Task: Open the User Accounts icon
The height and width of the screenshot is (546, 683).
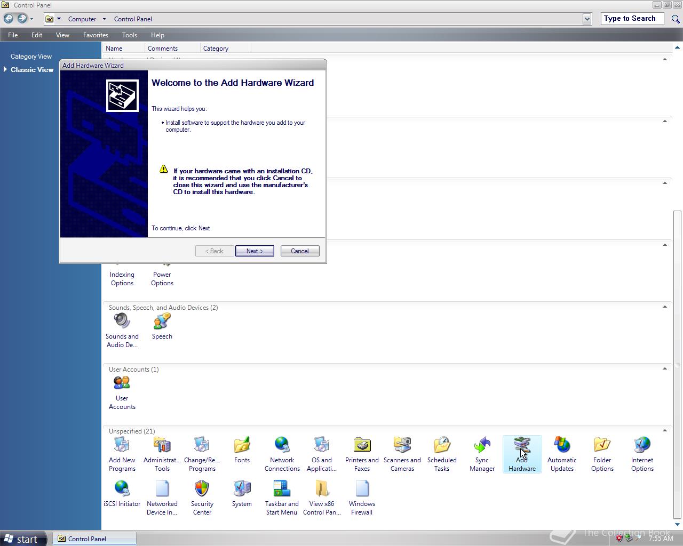Action: coord(122,392)
